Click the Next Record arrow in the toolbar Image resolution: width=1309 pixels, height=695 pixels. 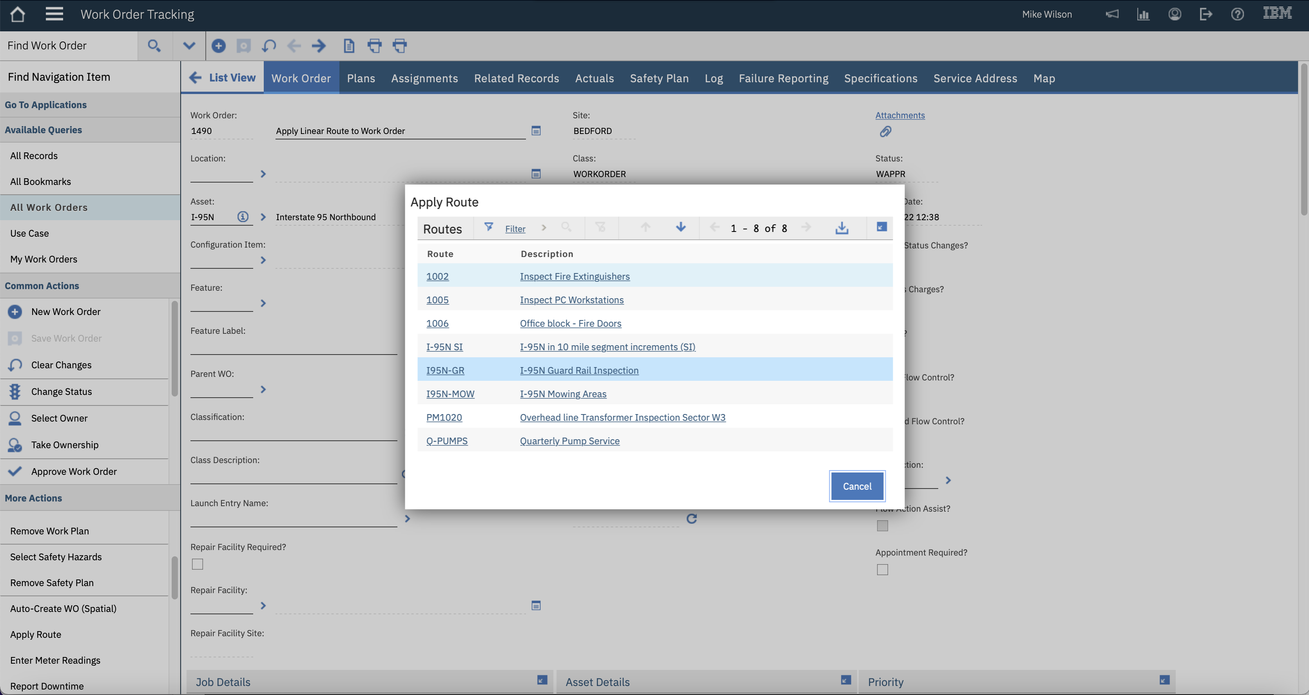point(319,46)
